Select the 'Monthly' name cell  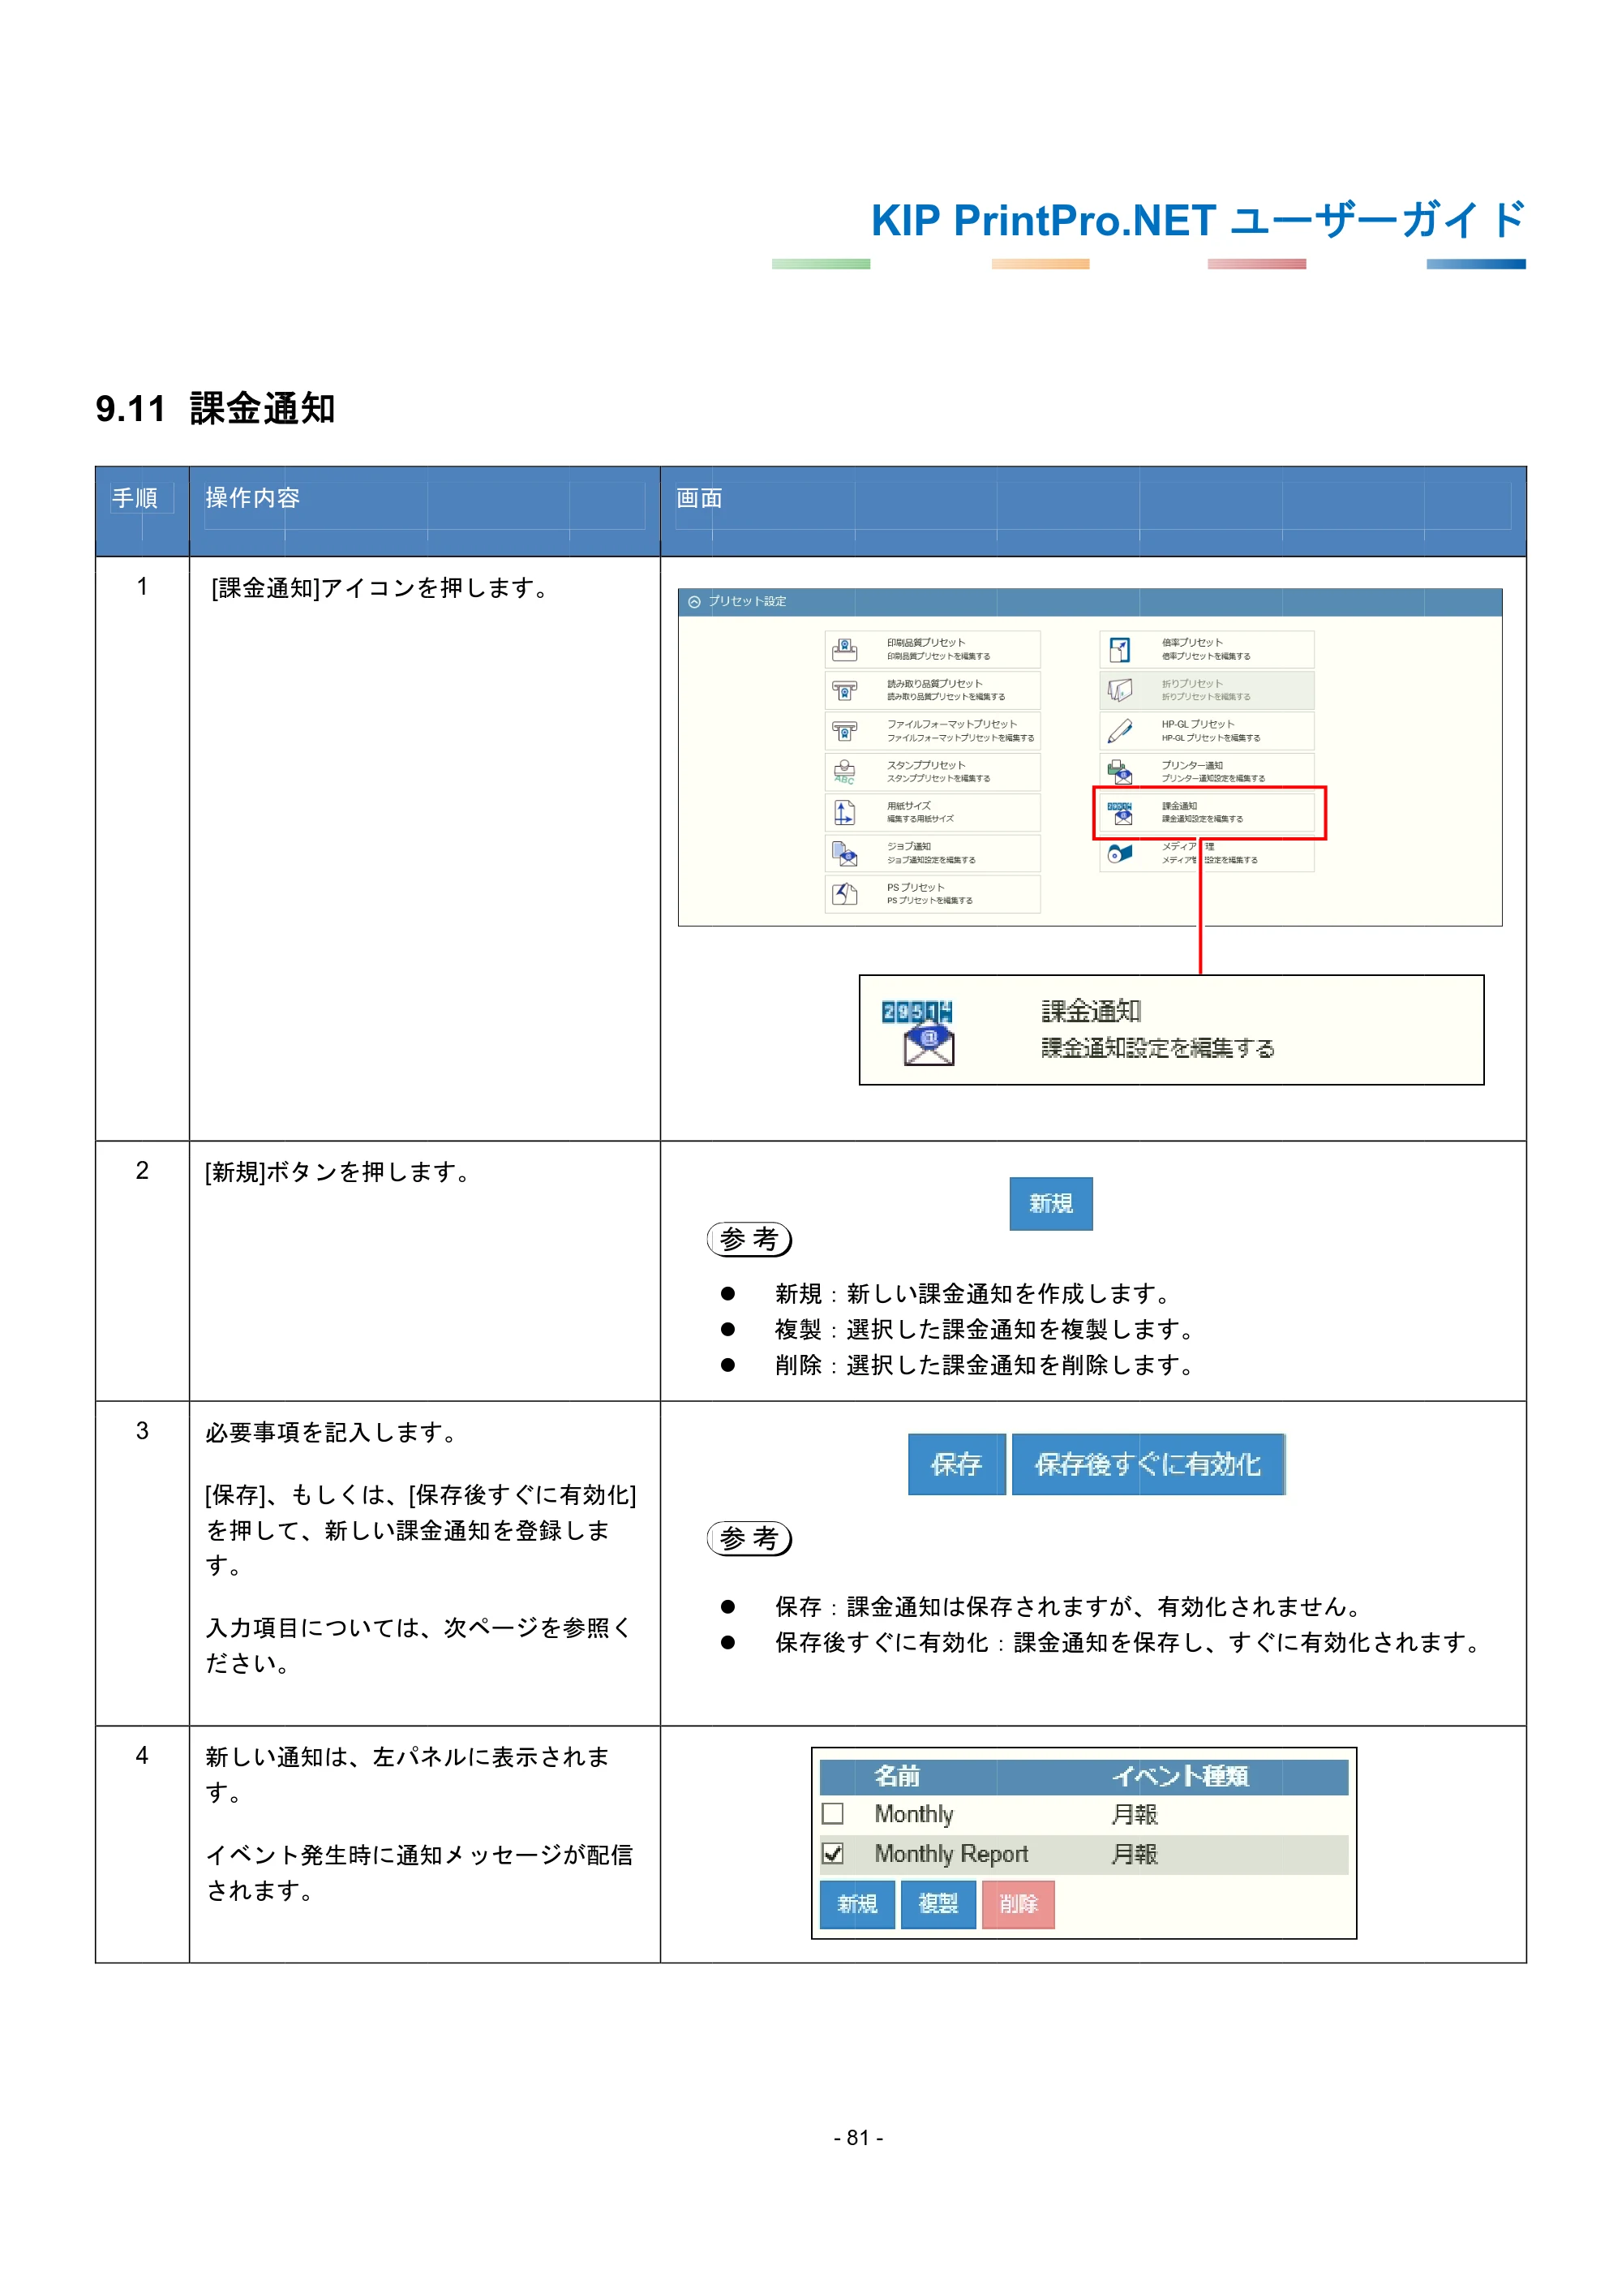[x=913, y=1814]
